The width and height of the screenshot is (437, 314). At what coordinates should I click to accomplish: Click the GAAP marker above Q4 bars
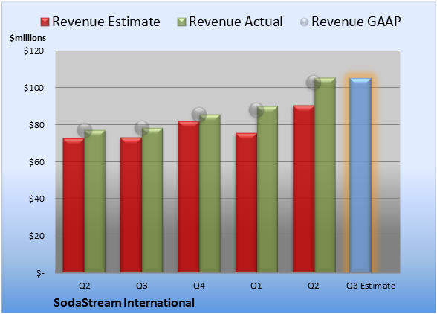[199, 115]
